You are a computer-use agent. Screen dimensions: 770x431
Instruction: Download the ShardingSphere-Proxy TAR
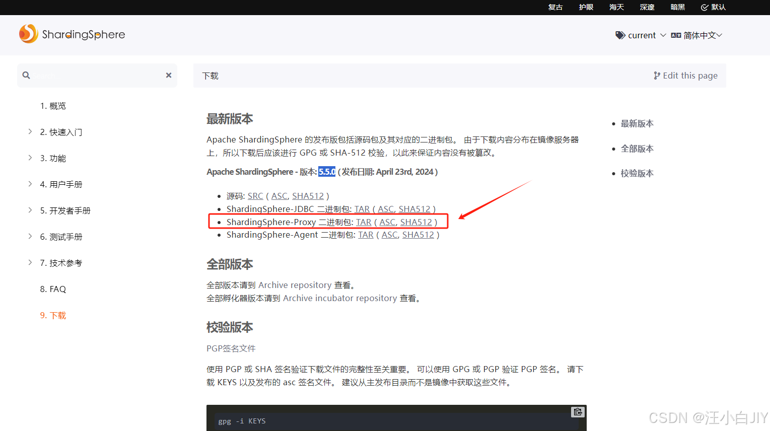pyautogui.click(x=364, y=222)
